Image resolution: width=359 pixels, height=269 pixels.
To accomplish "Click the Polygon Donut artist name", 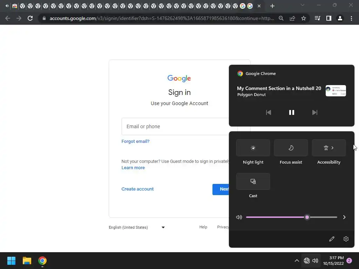I will pyautogui.click(x=251, y=95).
